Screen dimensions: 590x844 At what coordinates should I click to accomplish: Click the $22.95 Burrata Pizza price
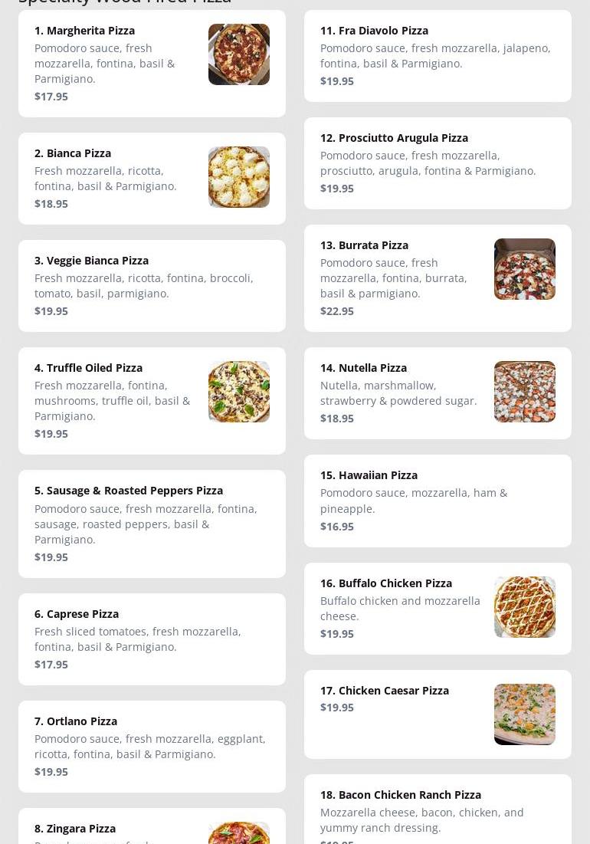337,311
